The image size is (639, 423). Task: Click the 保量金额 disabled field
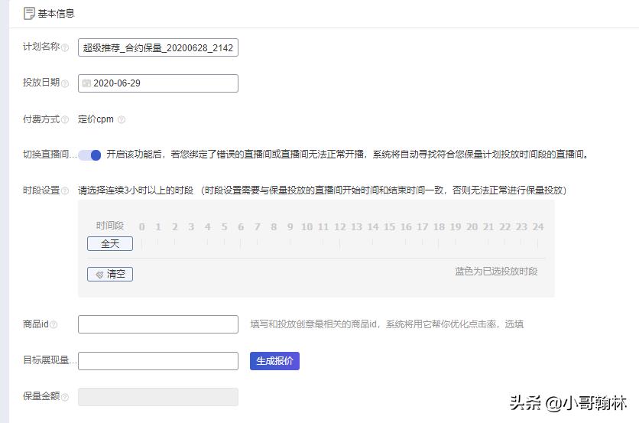coord(158,397)
